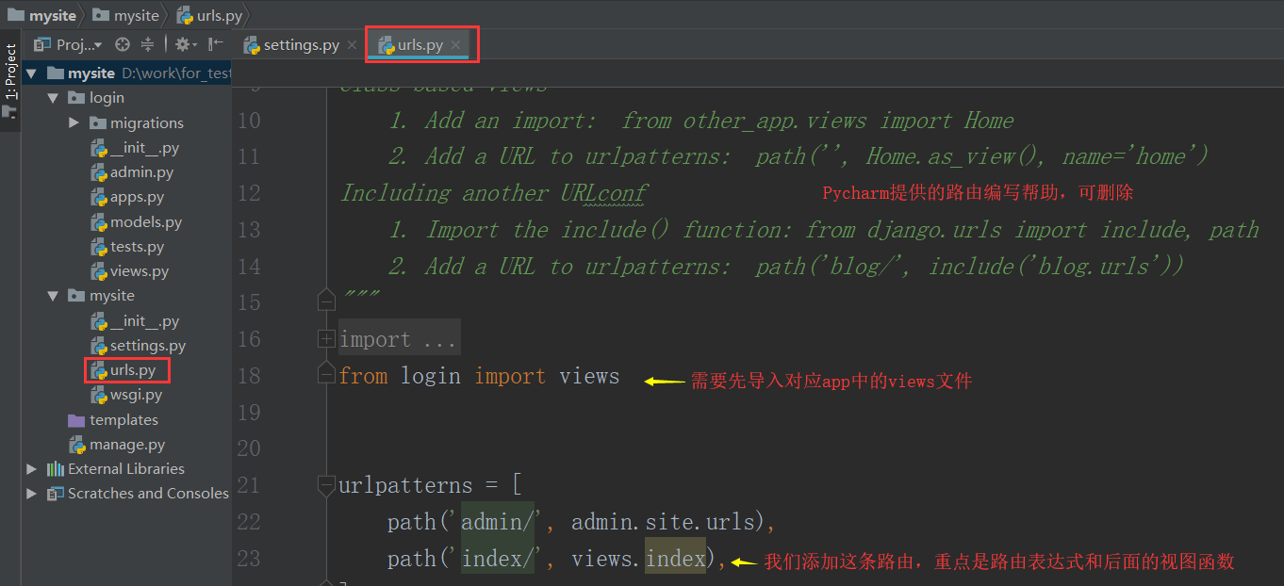Open tests.py file
This screenshot has height=586, width=1284.
pos(127,247)
